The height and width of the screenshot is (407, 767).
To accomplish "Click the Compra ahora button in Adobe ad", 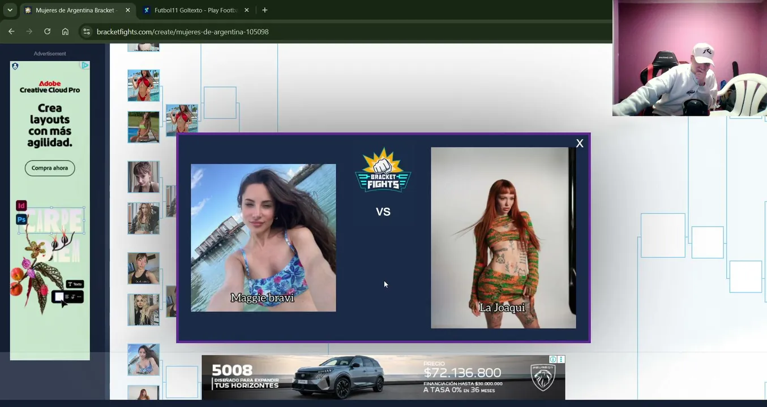I will click(x=50, y=168).
